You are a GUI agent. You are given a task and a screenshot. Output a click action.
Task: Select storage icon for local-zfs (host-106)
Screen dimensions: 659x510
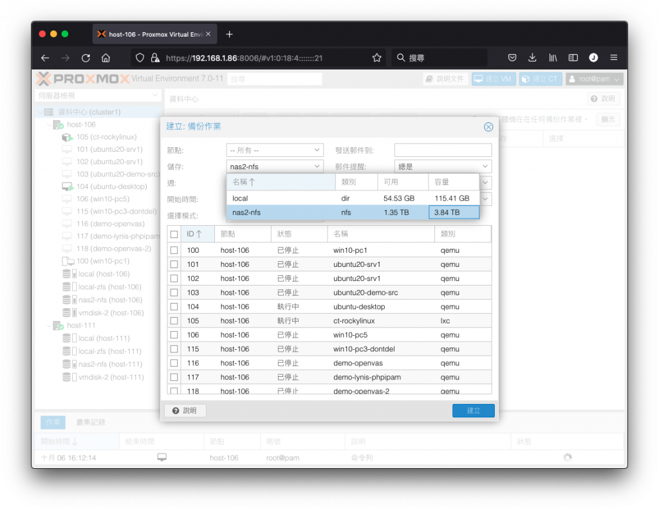coord(70,287)
